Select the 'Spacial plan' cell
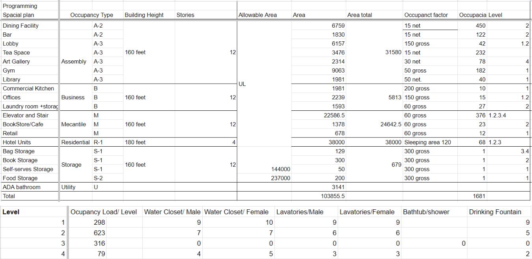532x259 pixels. pyautogui.click(x=30, y=15)
